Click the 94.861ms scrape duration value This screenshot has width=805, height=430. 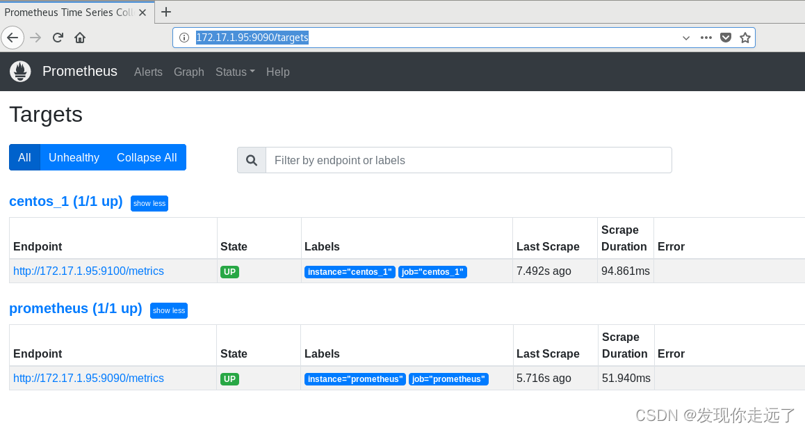[626, 271]
